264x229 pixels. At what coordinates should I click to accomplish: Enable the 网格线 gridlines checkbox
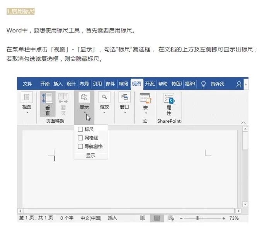point(80,138)
